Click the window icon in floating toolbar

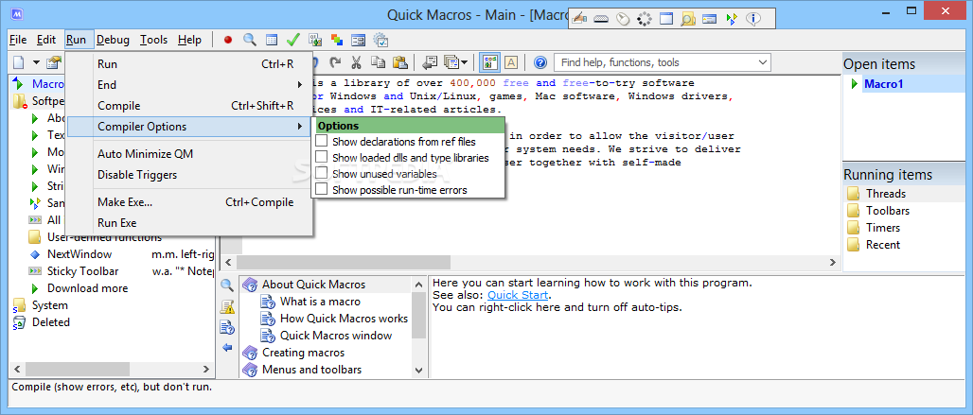tap(665, 19)
